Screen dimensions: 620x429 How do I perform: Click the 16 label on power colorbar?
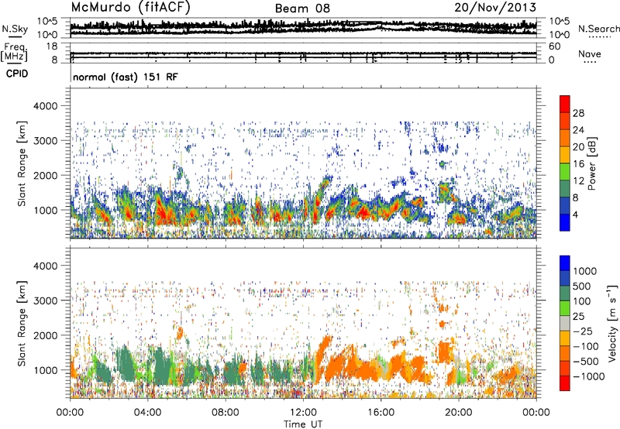(x=578, y=164)
